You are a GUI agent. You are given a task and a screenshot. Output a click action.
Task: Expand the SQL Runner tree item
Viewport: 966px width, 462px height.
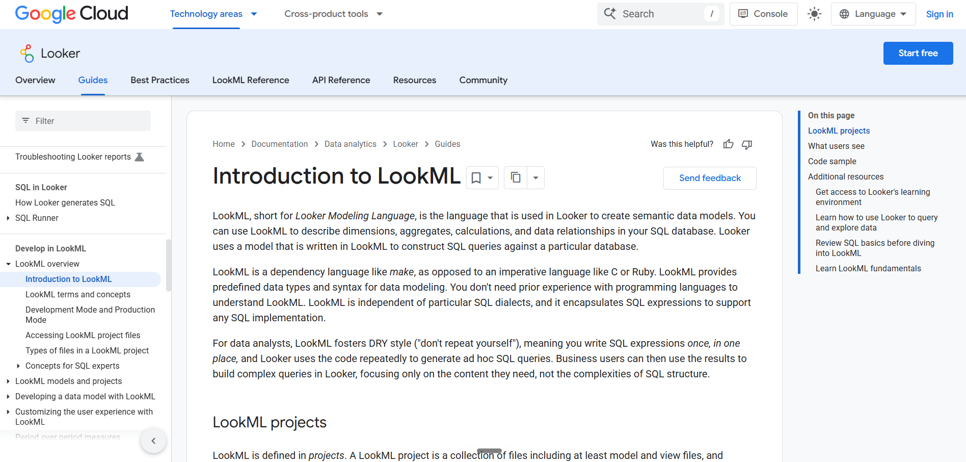[x=8, y=218]
